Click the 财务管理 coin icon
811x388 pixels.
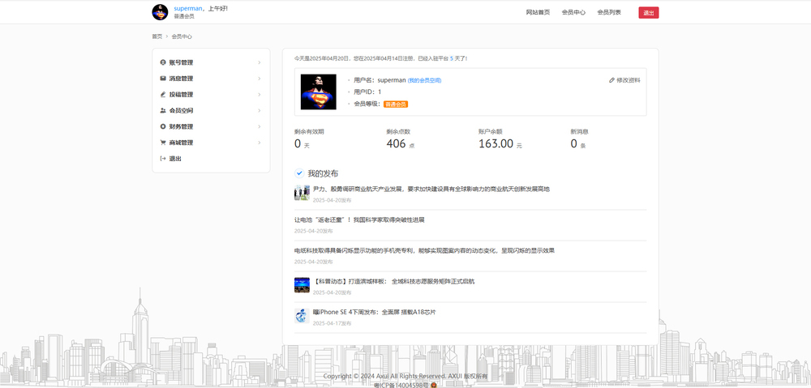pyautogui.click(x=163, y=126)
